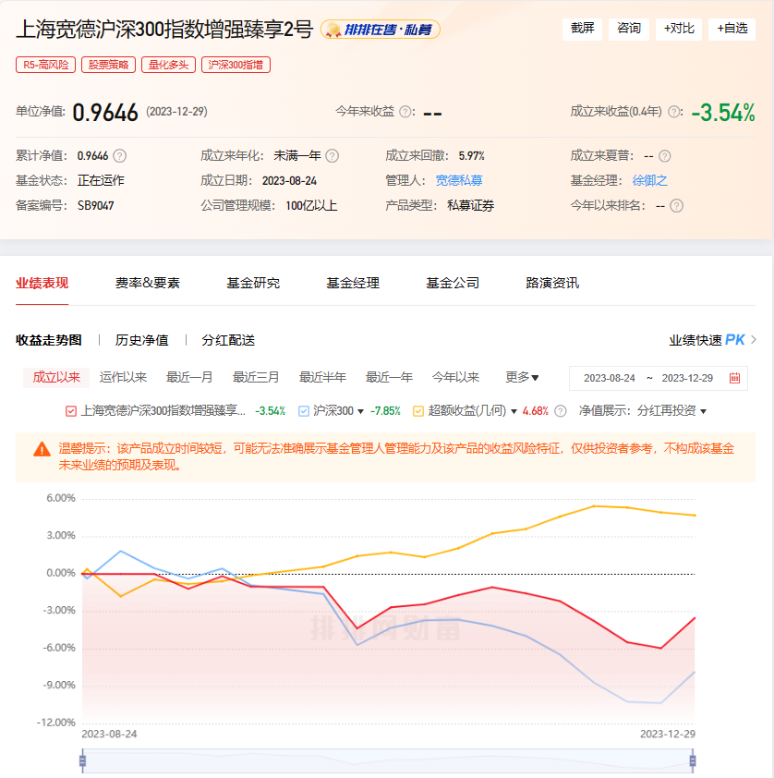Image resolution: width=774 pixels, height=778 pixels.
Task: Click the 成立来收益 value -3.54%
Action: (x=723, y=113)
